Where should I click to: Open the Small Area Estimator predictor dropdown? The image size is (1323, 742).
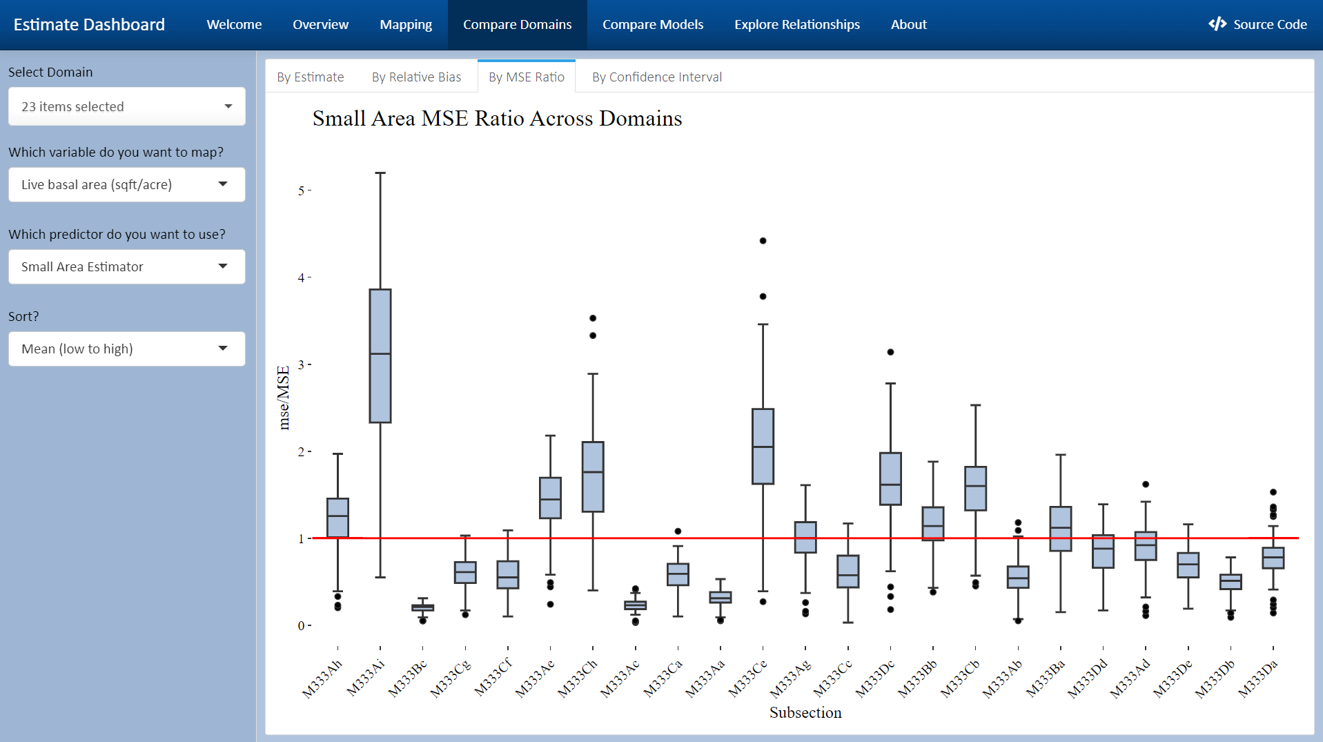point(126,266)
